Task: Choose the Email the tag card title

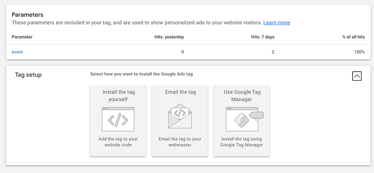Action: click(180, 92)
